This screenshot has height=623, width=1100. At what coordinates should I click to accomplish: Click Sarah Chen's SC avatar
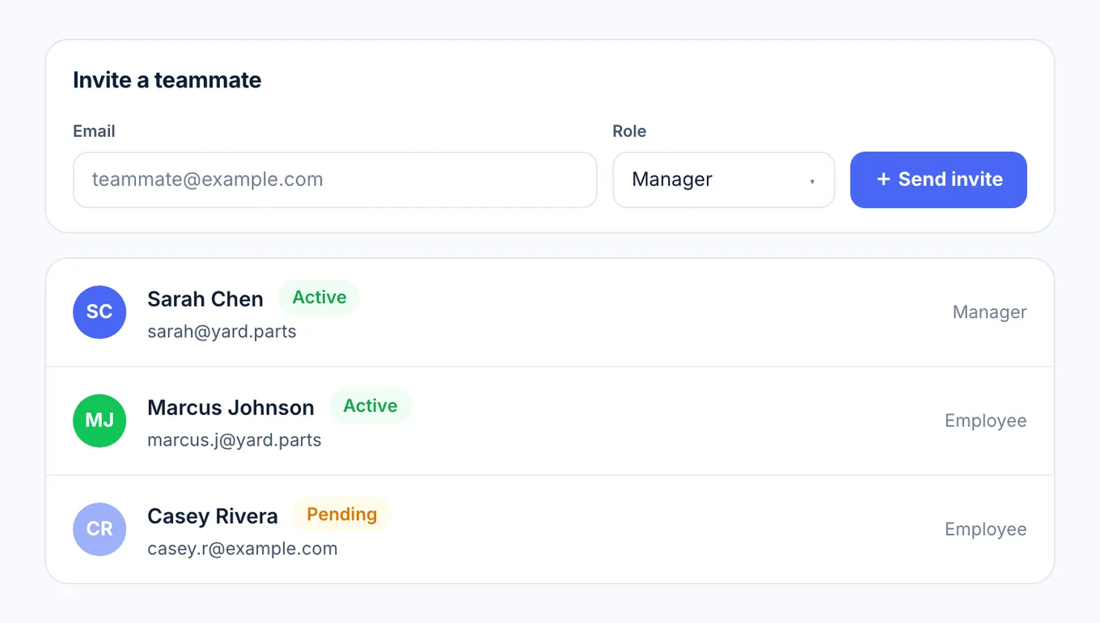(99, 312)
